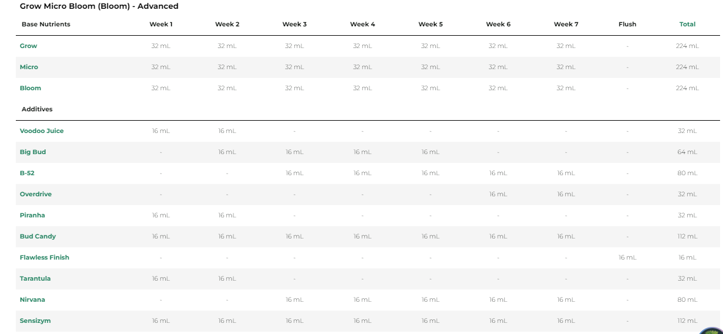Click the Bud Candy 112 mL total
Viewport: 723px width, 334px height.
click(x=687, y=236)
